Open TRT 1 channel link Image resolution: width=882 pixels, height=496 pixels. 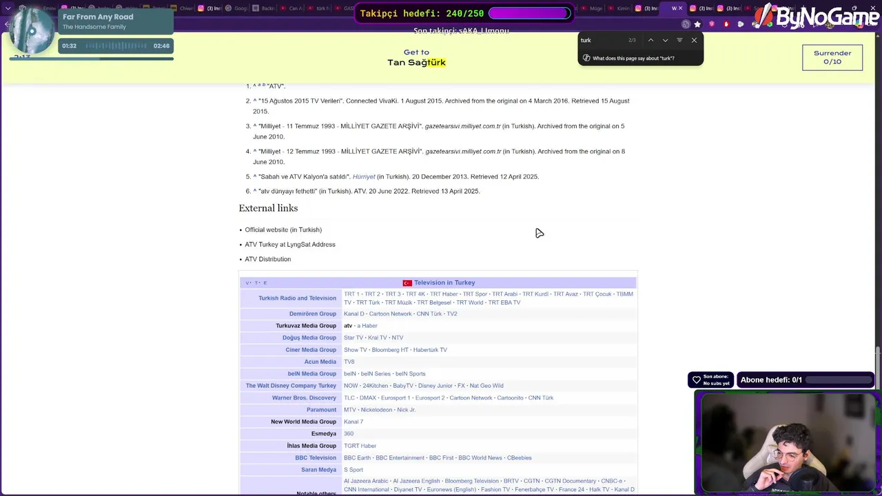[351, 294]
